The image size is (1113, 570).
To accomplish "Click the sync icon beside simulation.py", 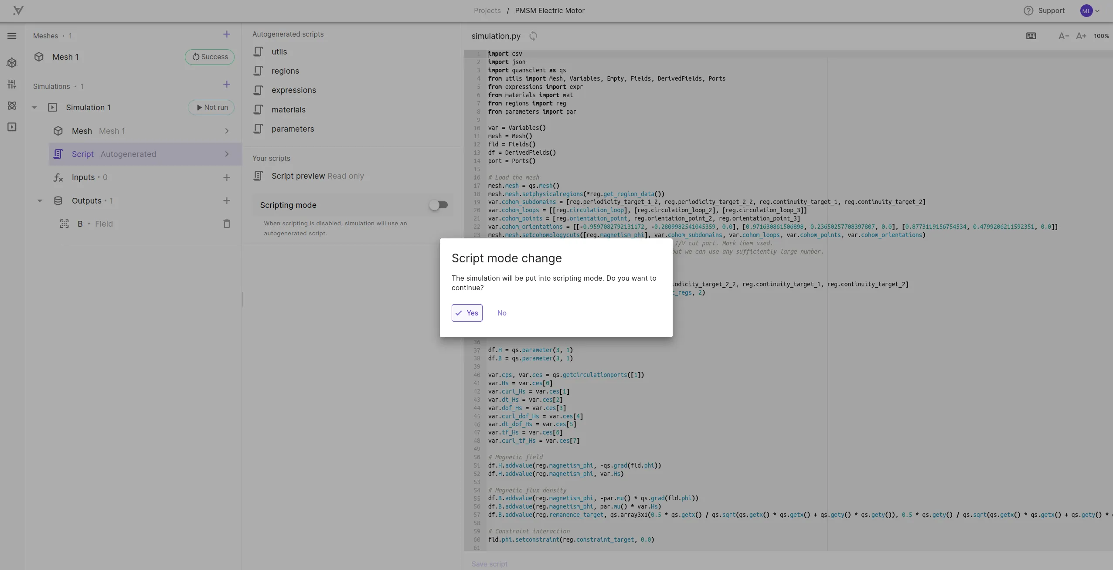I will [533, 36].
